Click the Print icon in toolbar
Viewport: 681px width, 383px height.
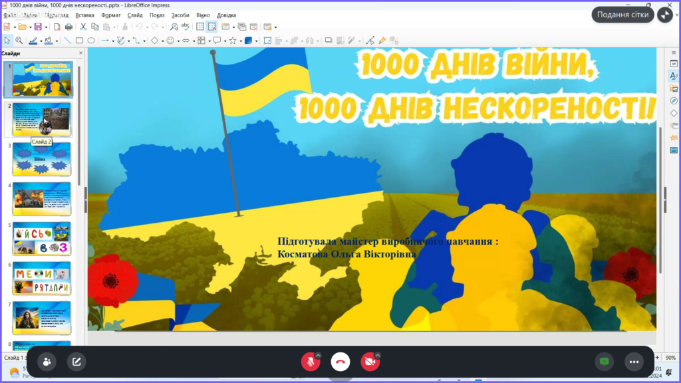click(x=68, y=27)
